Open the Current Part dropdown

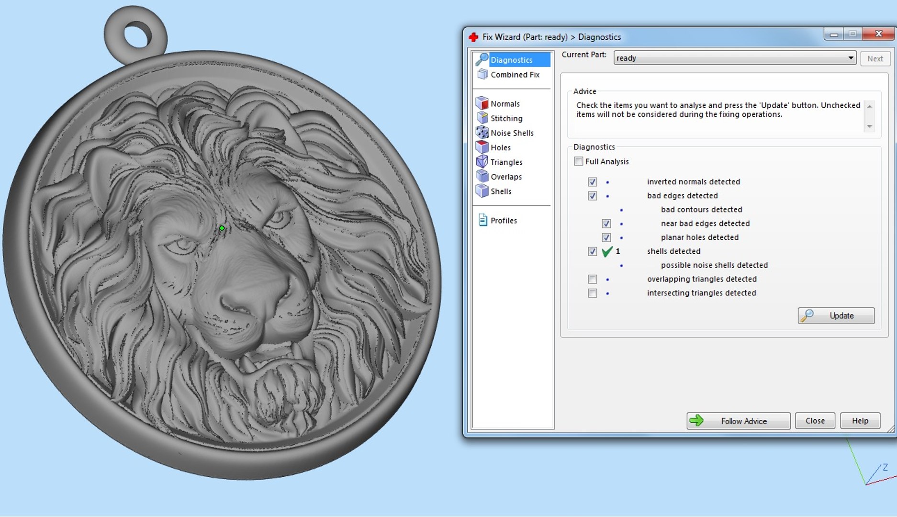(x=735, y=58)
